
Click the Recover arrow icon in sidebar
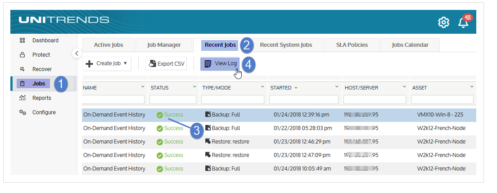22,69
